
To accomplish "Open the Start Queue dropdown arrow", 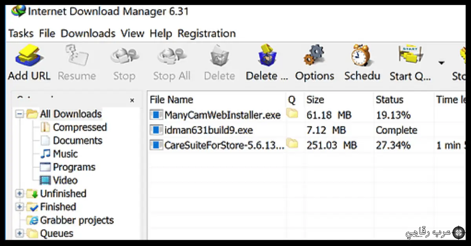I will [x=442, y=63].
